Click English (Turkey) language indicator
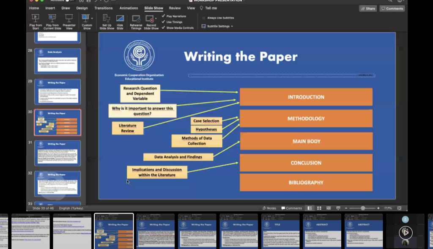Image resolution: width=433 pixels, height=249 pixels. pyautogui.click(x=71, y=208)
